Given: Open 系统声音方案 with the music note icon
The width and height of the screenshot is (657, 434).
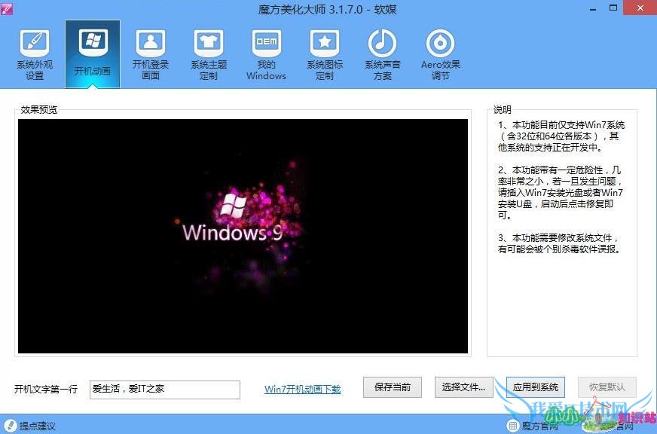Looking at the screenshot, I should [383, 54].
